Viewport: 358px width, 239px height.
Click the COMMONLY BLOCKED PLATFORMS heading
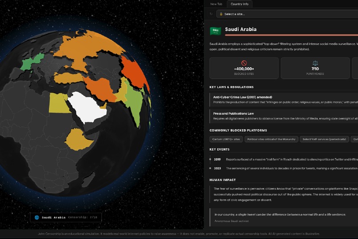pos(238,130)
